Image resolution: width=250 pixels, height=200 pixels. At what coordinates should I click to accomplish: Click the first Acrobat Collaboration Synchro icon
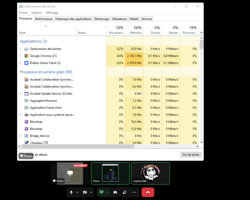click(26, 79)
